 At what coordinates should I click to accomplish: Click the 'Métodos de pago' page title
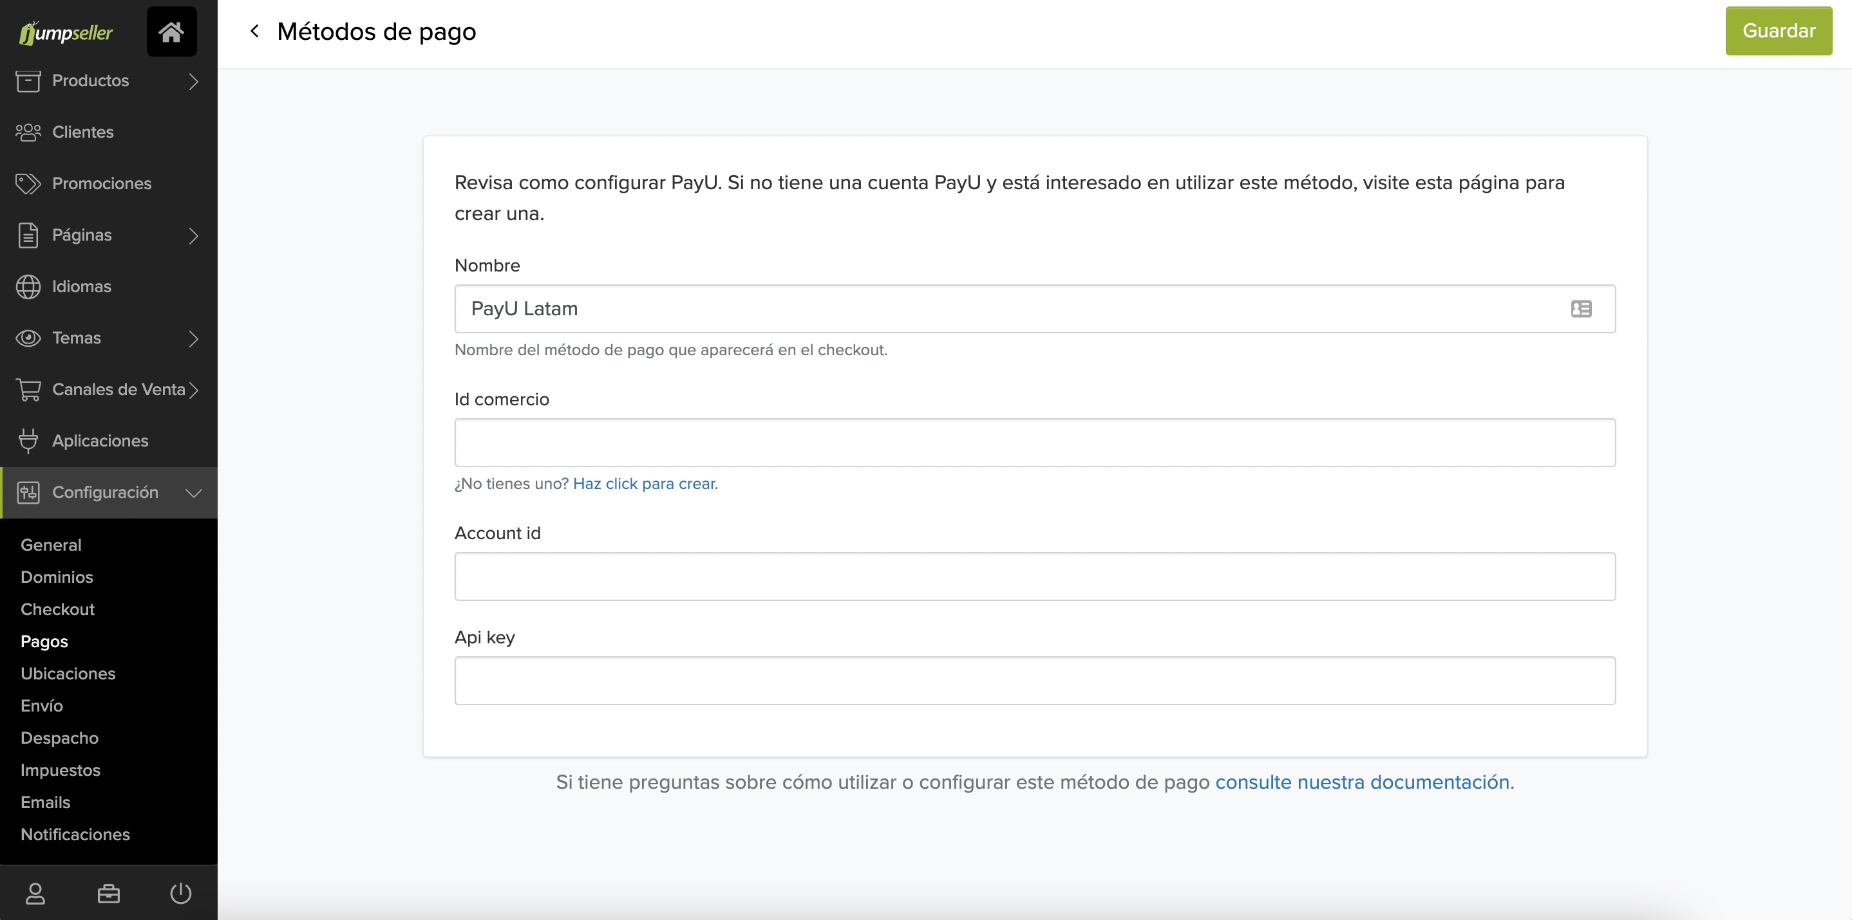pos(377,32)
